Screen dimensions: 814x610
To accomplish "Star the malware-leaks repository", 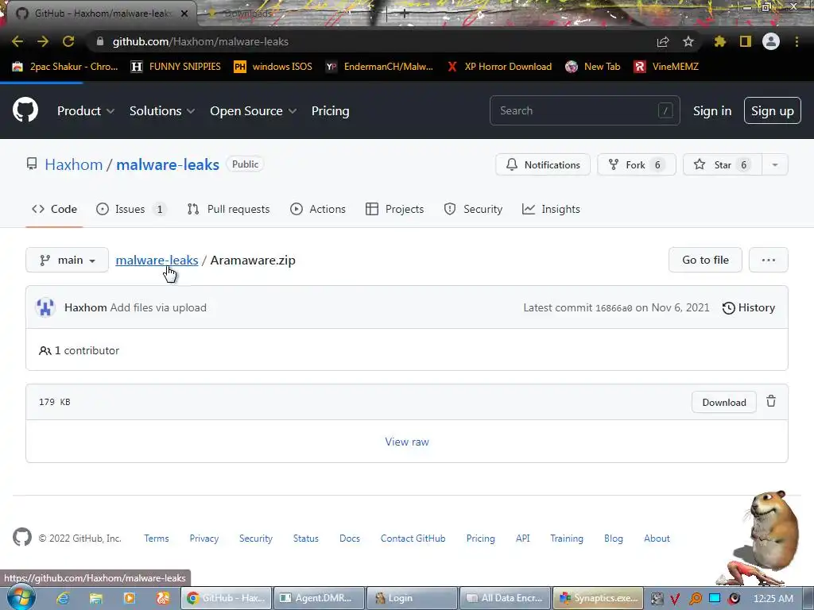I will coord(723,165).
